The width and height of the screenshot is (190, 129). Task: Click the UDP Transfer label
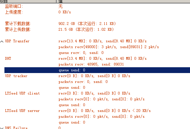(x=17, y=41)
